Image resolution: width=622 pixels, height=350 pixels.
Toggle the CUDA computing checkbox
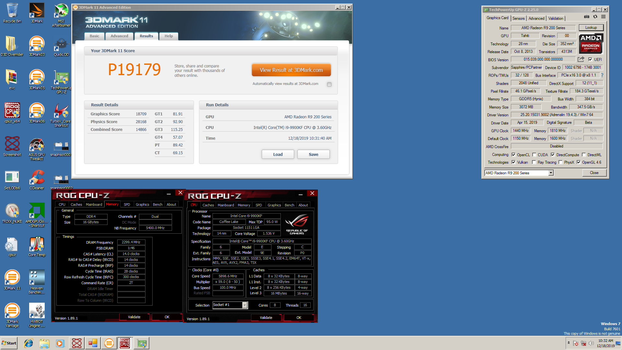[534, 155]
